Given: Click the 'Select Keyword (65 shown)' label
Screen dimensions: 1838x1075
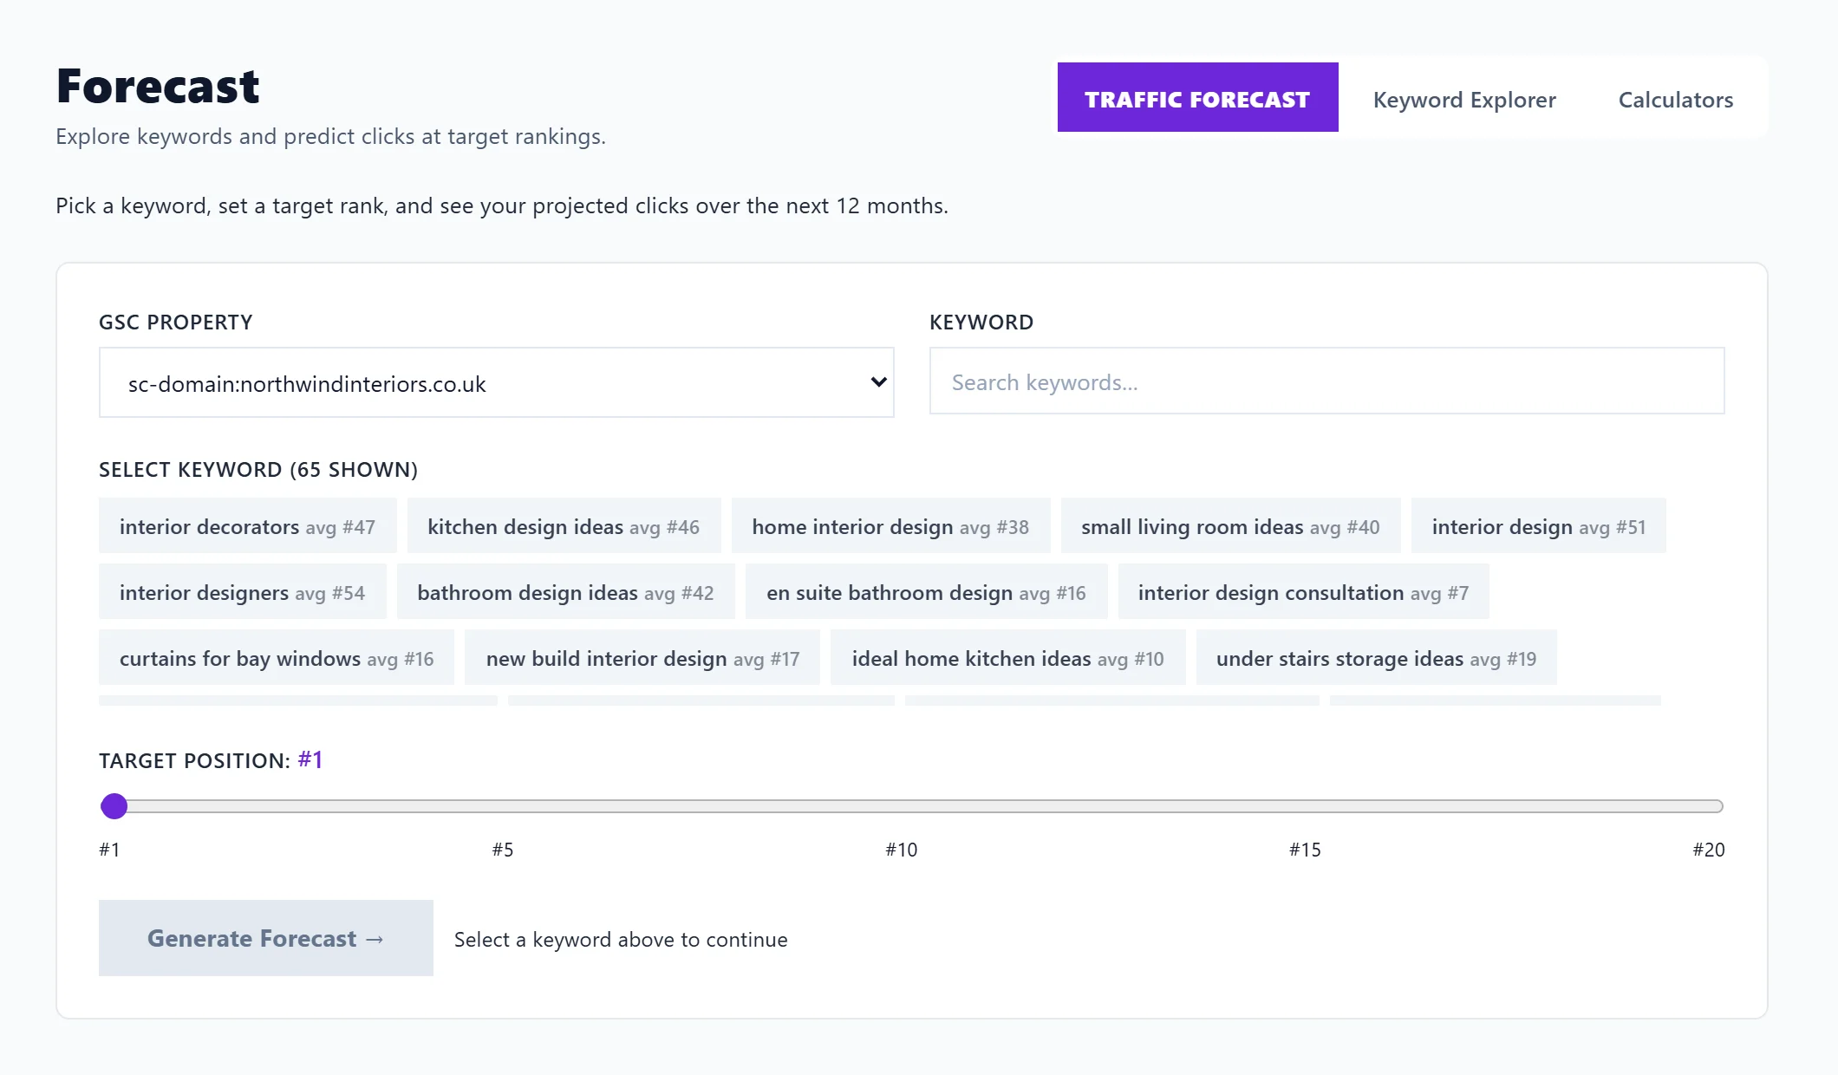Looking at the screenshot, I should pos(258,469).
